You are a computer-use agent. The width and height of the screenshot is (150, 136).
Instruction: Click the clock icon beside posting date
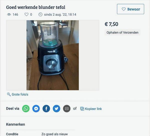point(40,15)
